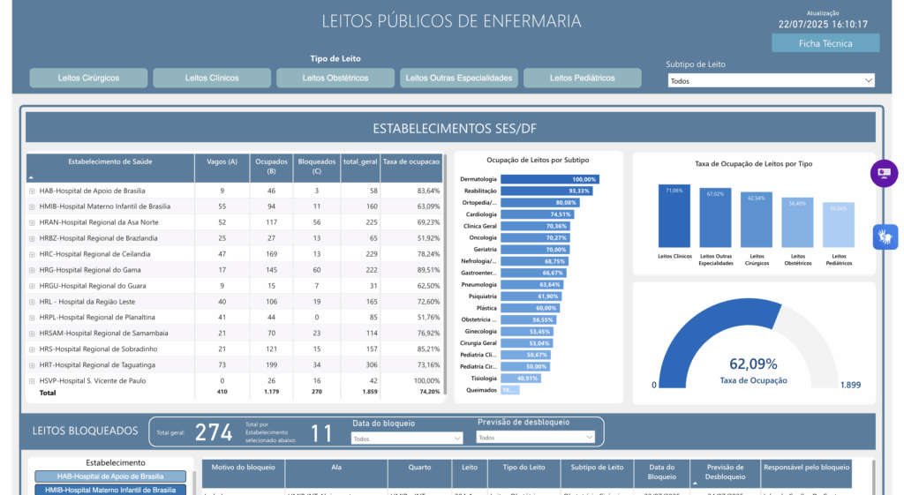Open the sign language accessibility widget
The image size is (904, 495).
pyautogui.click(x=884, y=236)
